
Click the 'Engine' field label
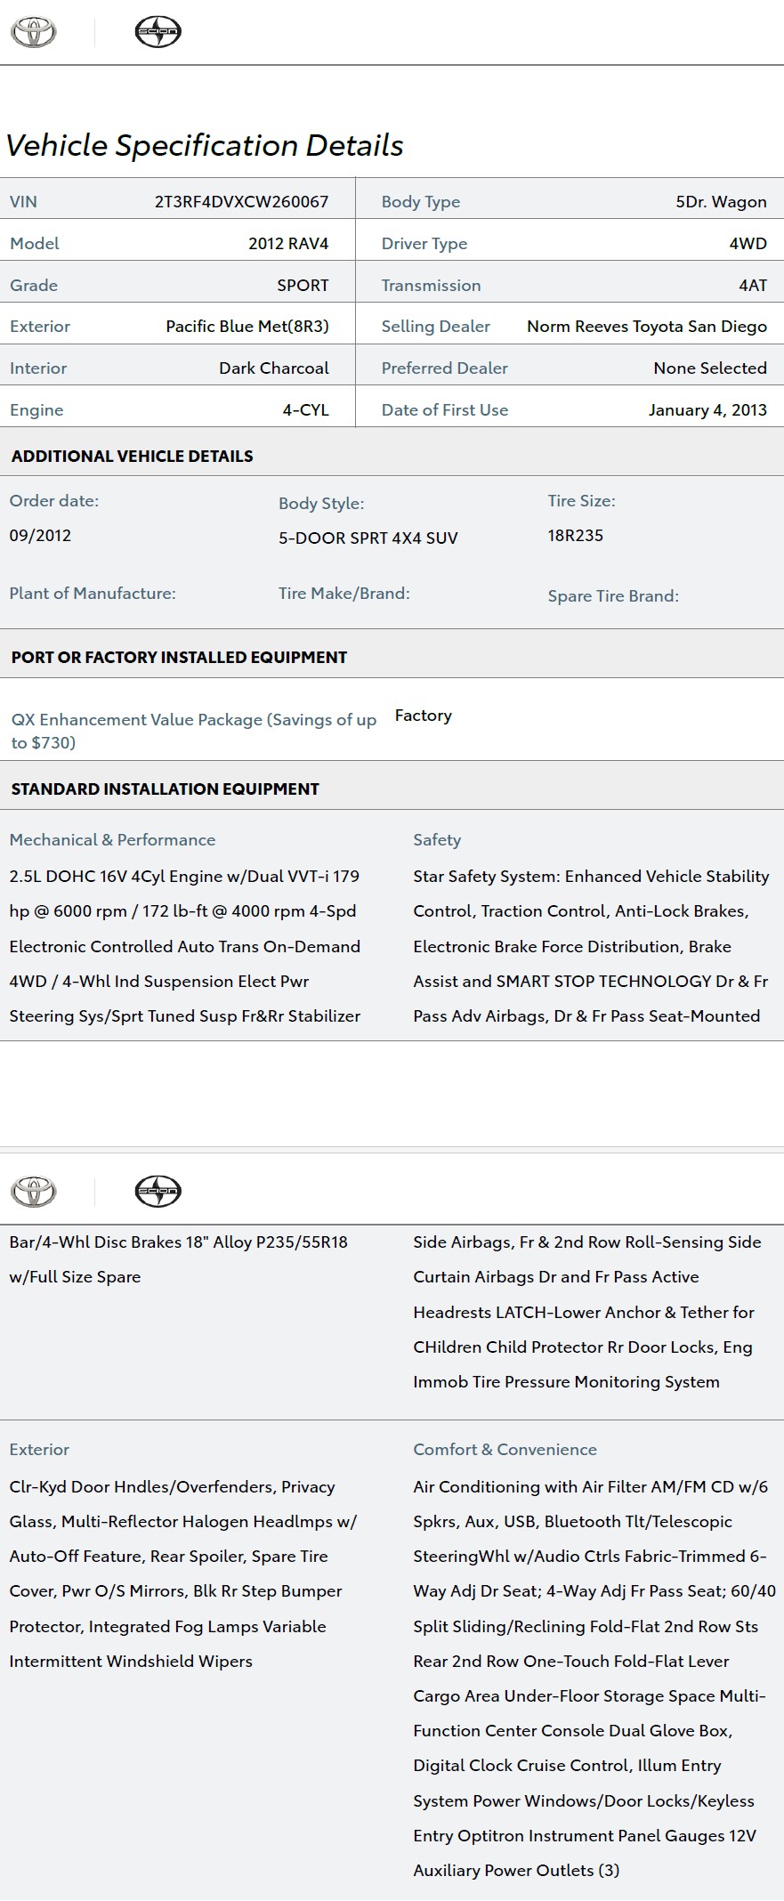[x=36, y=410]
